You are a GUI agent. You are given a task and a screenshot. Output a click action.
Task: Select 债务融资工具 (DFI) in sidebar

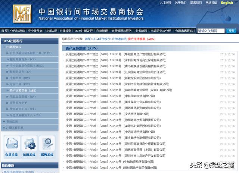[x=30, y=109]
